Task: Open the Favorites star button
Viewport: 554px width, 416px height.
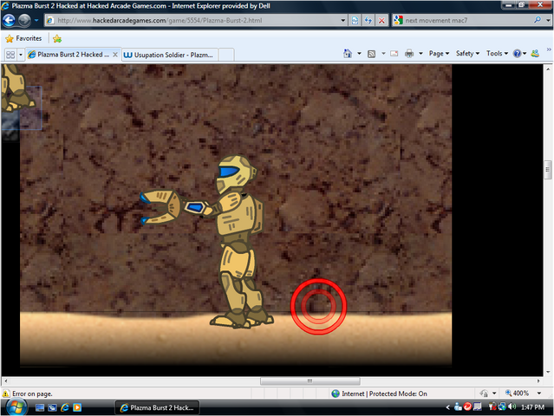Action: (x=23, y=38)
